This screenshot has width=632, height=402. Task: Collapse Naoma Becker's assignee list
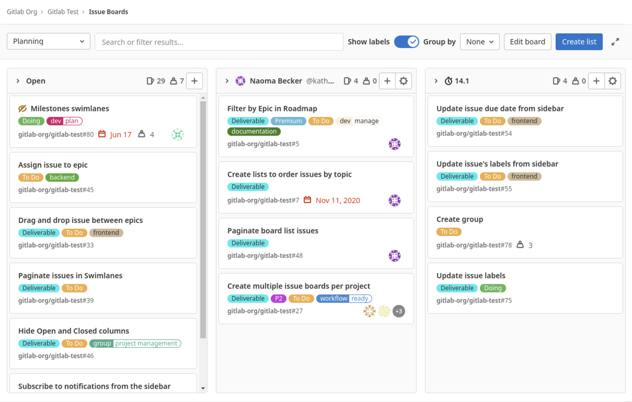point(227,80)
